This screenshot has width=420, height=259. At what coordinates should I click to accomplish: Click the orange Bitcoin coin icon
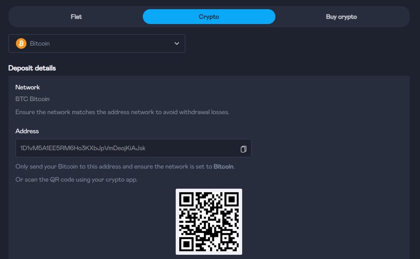(21, 43)
